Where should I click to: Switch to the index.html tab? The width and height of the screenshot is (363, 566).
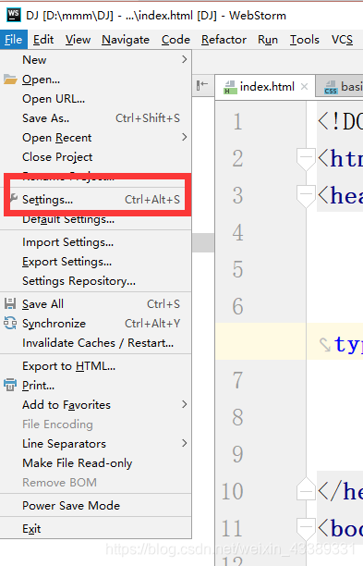(265, 87)
